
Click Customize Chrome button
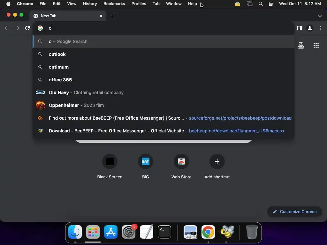294,212
